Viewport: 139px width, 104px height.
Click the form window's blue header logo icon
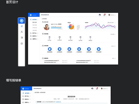coord(23,89)
